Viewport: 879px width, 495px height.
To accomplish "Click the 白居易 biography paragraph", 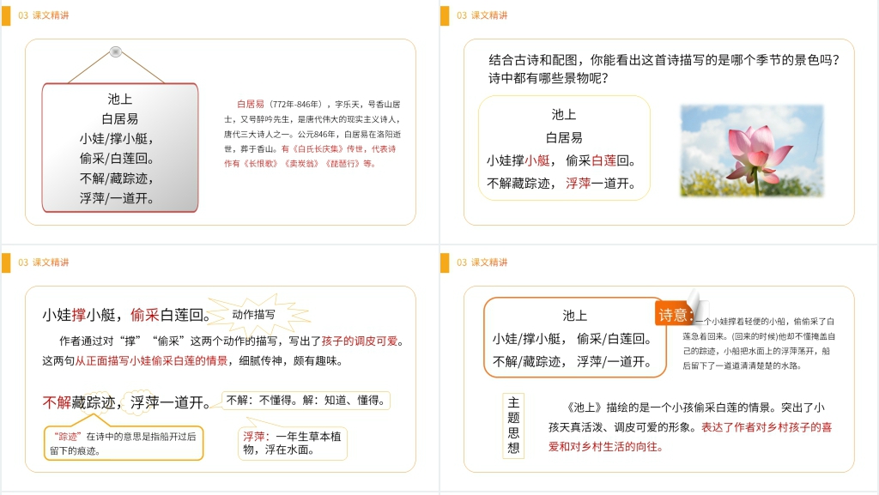I will [312, 133].
